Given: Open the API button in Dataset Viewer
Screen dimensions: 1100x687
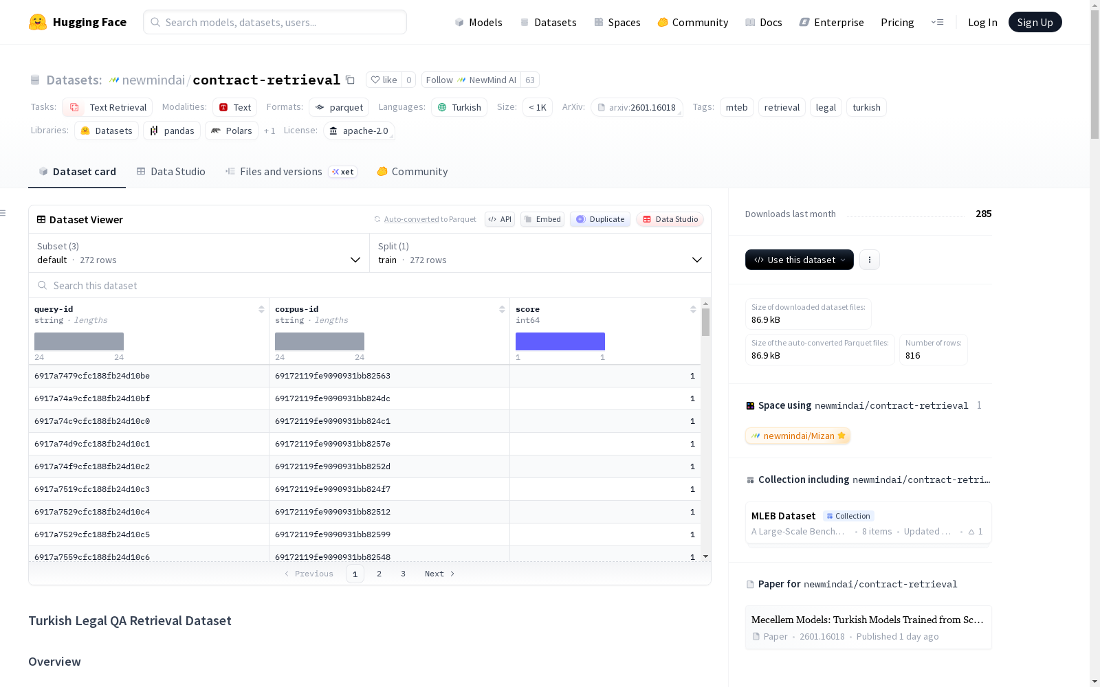Looking at the screenshot, I should [x=500, y=219].
